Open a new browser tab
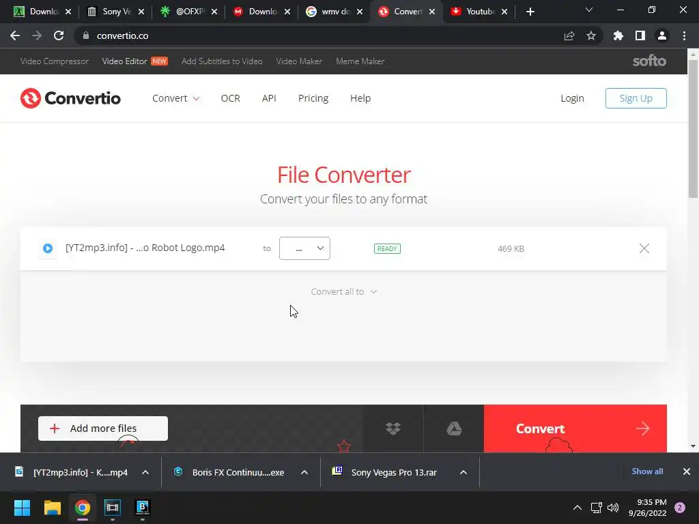Image resolution: width=699 pixels, height=524 pixels. (x=530, y=12)
